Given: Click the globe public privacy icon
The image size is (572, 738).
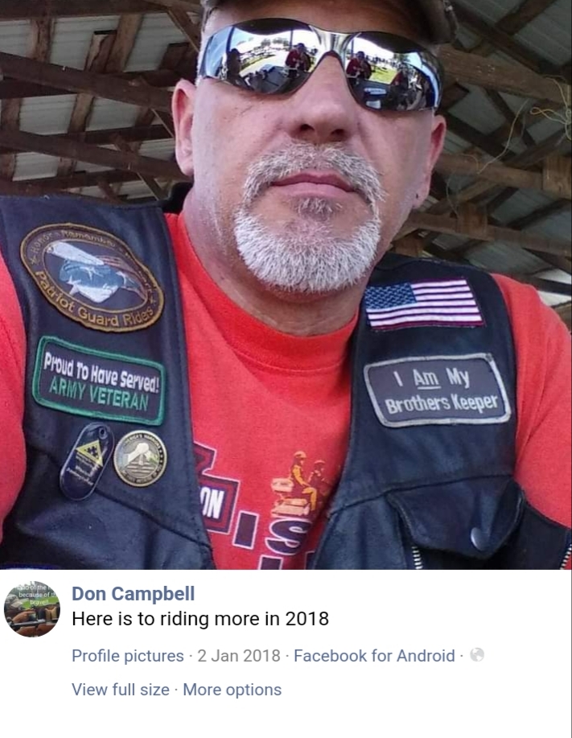Looking at the screenshot, I should [477, 654].
